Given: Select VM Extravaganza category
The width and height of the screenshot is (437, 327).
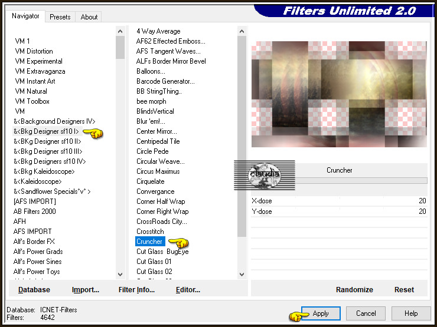Looking at the screenshot, I should coord(40,71).
